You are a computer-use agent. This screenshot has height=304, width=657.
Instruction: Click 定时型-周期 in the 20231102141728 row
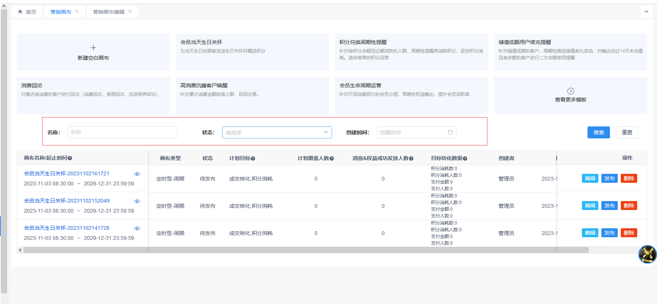pos(170,233)
